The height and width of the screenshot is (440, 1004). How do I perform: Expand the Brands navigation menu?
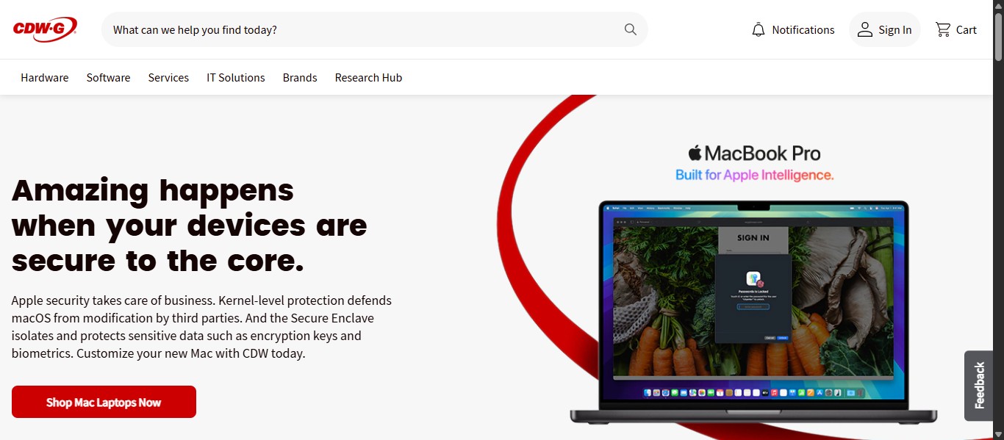coord(300,77)
